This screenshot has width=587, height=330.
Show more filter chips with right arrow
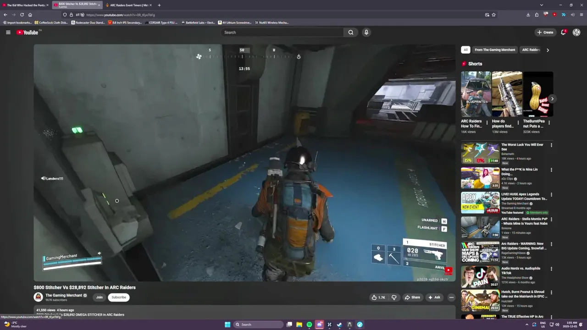click(x=548, y=50)
